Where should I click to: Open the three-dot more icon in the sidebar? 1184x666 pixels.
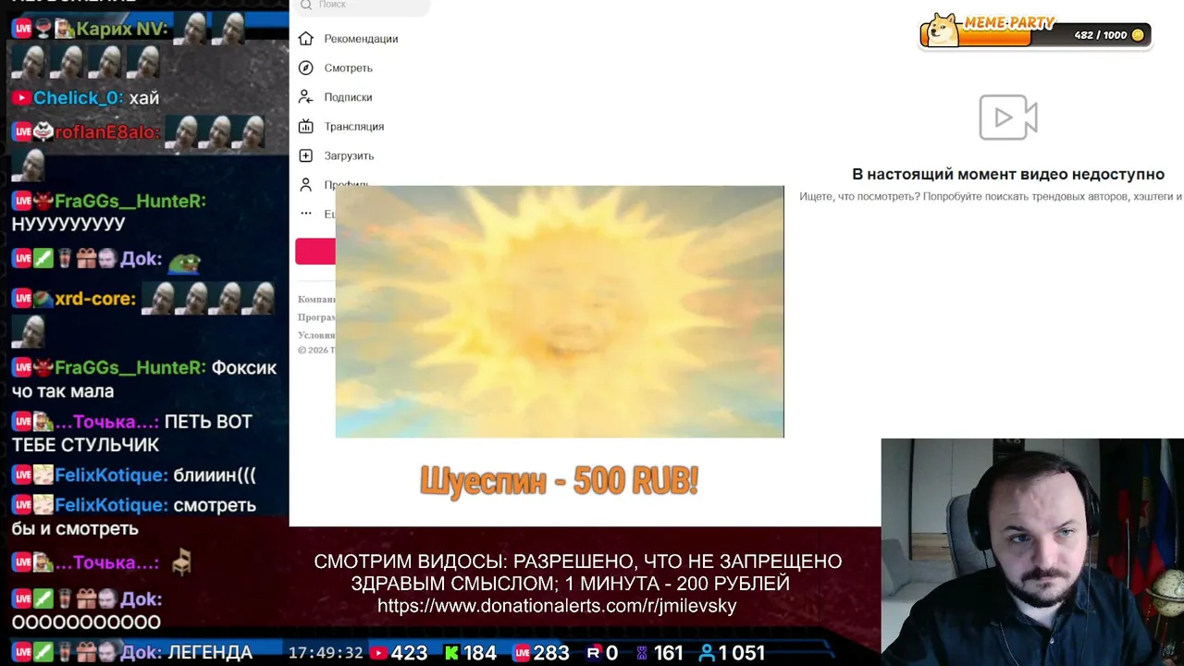point(306,214)
